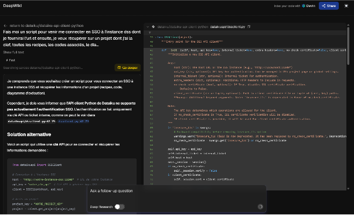
Task: Click the DeepWiki logo
Action: click(12, 6)
